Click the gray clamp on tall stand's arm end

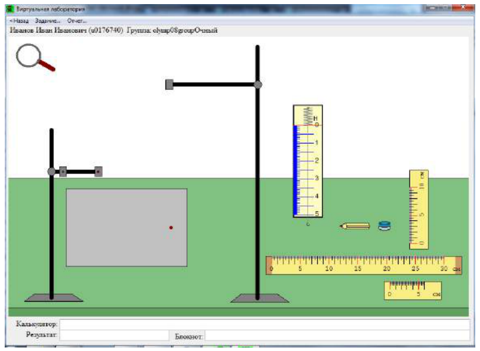169,85
